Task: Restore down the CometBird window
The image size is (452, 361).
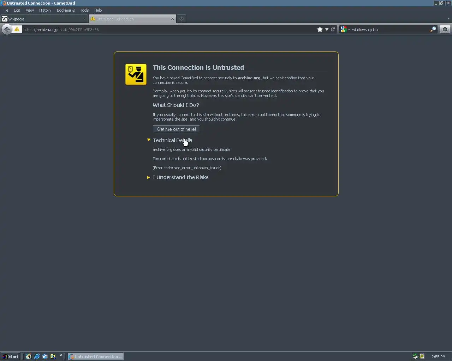Action: [x=442, y=3]
